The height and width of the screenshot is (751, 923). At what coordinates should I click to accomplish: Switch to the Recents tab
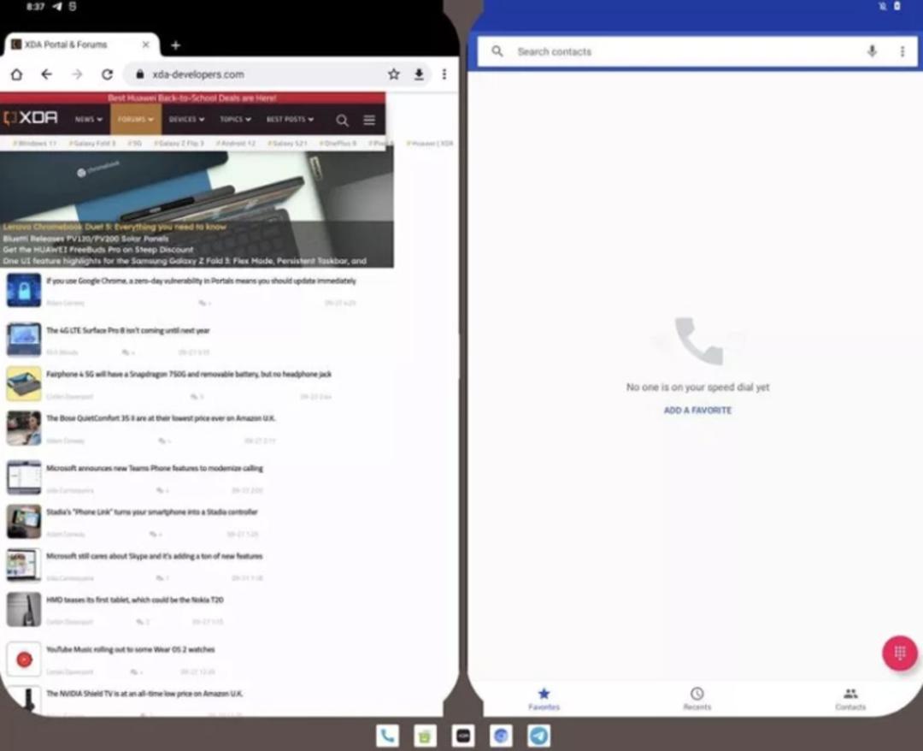[x=697, y=699]
